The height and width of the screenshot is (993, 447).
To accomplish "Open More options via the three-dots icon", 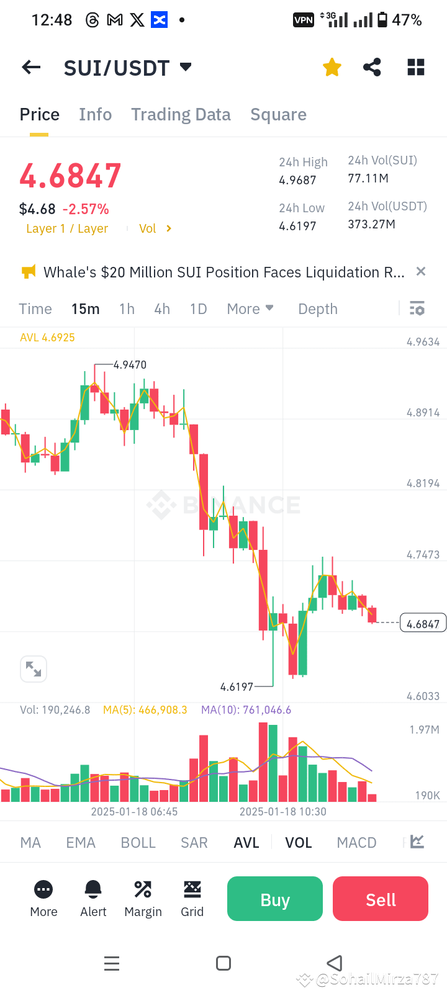I will coord(43,890).
